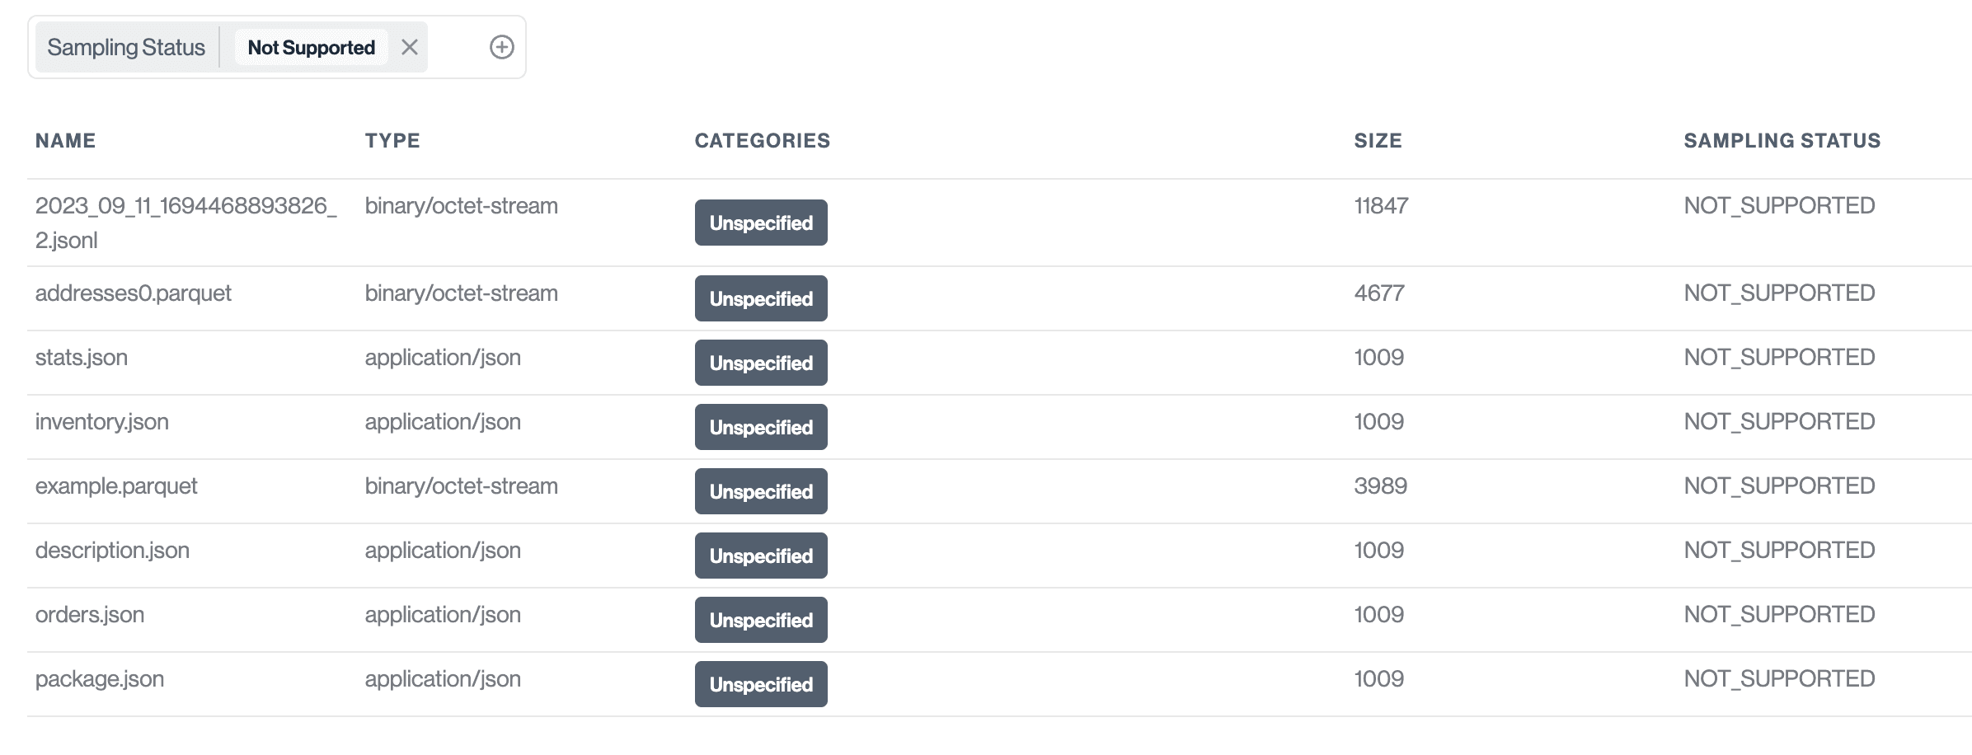The width and height of the screenshot is (1972, 755).
Task: Open the file 2023_09_11_1694468893826_2.jsonl
Action: point(188,223)
